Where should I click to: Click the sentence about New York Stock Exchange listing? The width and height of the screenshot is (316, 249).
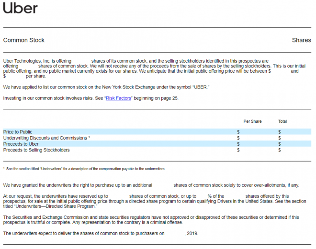[106, 87]
